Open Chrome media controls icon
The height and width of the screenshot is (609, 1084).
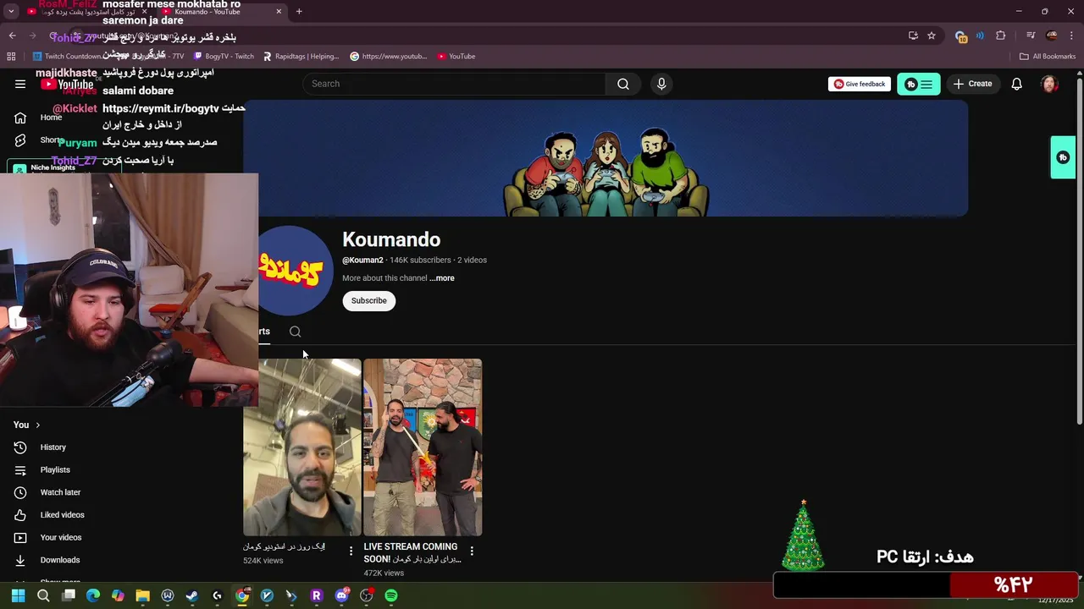[1031, 36]
